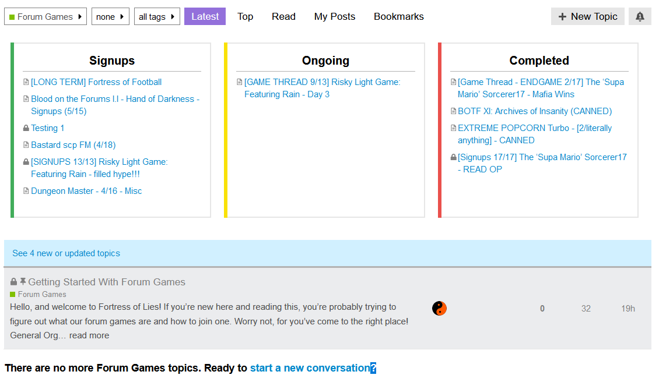Image resolution: width=659 pixels, height=382 pixels.
Task: Click the pin icon next to Getting Started title
Action: coord(23,281)
